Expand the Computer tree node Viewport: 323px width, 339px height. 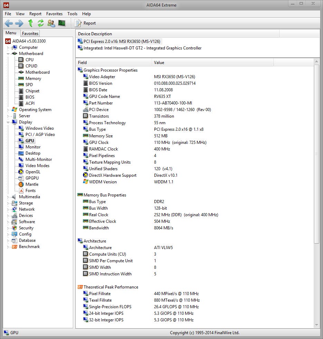(x=8, y=48)
